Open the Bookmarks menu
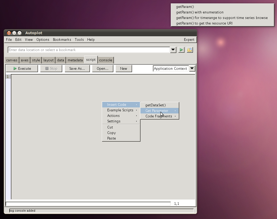The width and height of the screenshot is (277, 219). coord(62,39)
